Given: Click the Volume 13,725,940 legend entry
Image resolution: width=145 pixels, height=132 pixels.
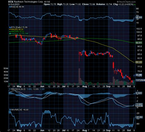Looking at the screenshot, I should point(20,34).
